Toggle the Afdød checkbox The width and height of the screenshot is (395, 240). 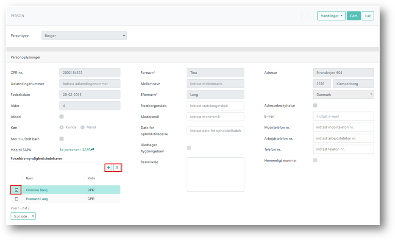(x=61, y=117)
